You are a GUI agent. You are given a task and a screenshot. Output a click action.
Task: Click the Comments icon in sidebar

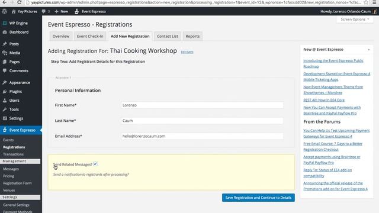pos(5,71)
